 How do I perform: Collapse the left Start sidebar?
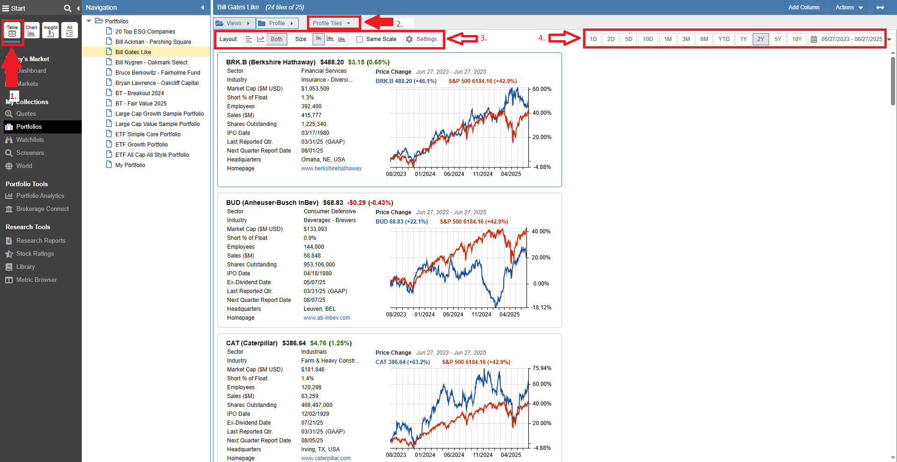tap(78, 8)
